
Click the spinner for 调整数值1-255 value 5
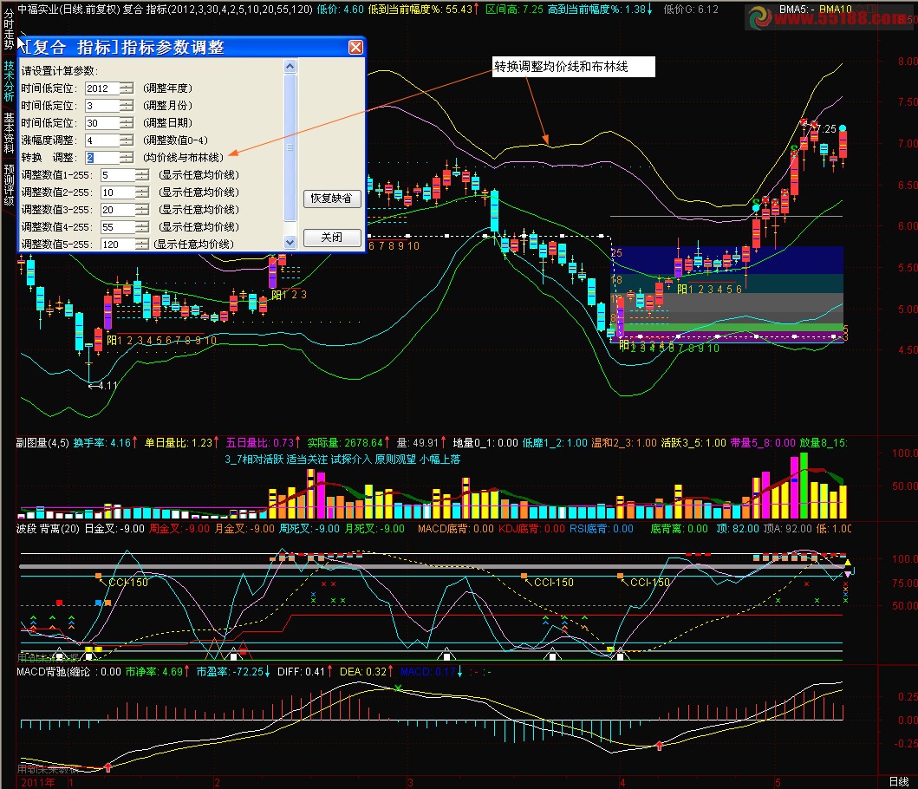pos(142,175)
